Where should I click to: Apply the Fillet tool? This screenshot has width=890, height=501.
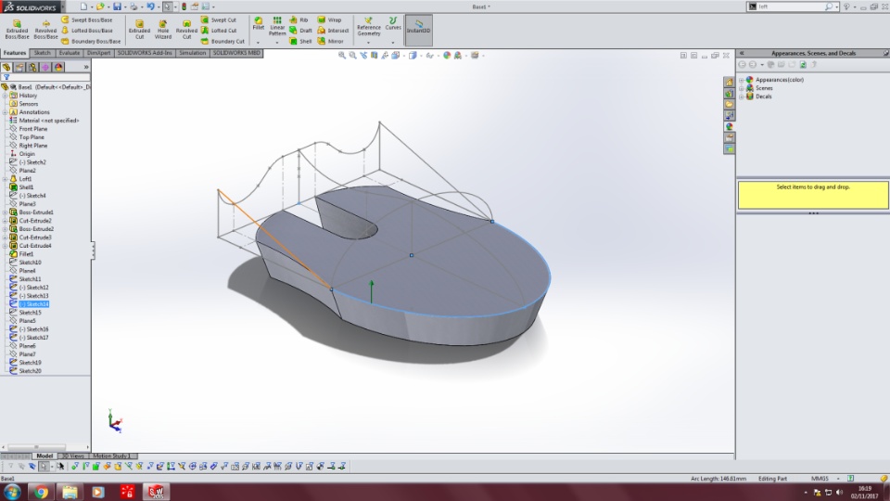pos(259,23)
